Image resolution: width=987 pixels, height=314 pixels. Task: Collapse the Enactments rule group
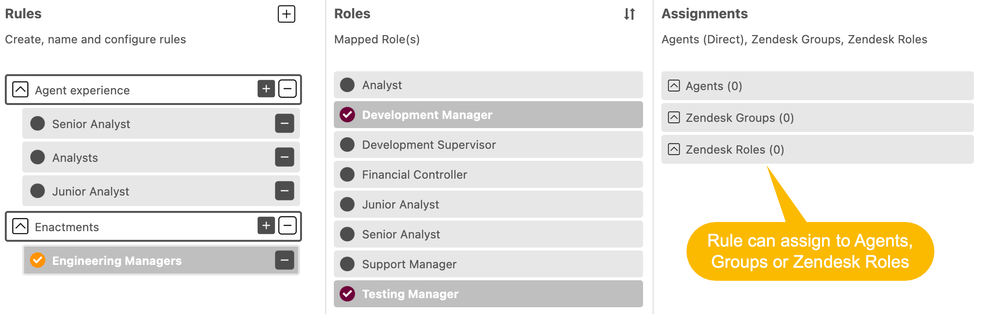(20, 226)
